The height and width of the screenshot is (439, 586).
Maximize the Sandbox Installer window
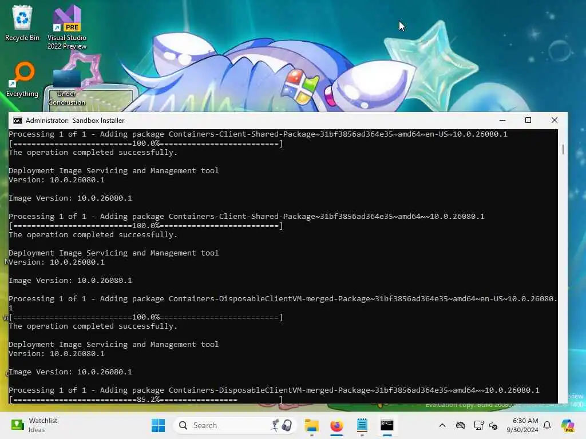tap(528, 120)
